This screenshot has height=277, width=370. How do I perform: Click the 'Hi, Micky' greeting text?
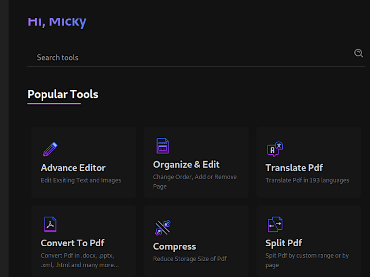click(x=57, y=22)
